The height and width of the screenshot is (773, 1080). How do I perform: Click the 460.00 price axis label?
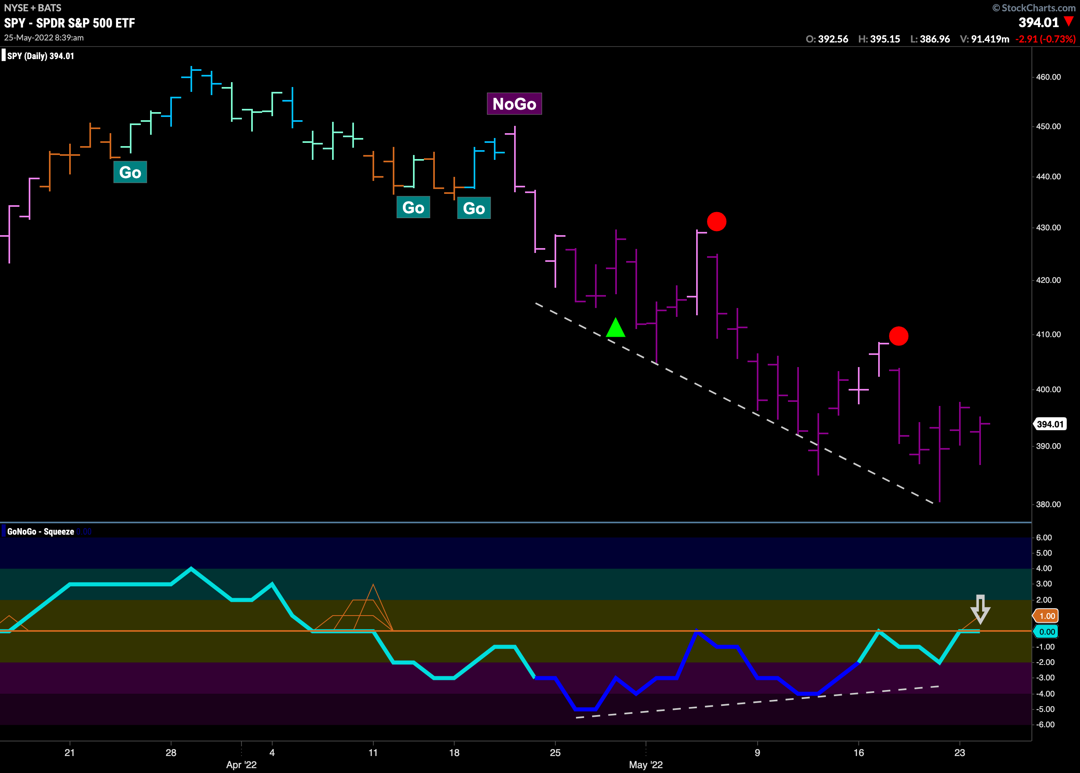click(x=1048, y=77)
